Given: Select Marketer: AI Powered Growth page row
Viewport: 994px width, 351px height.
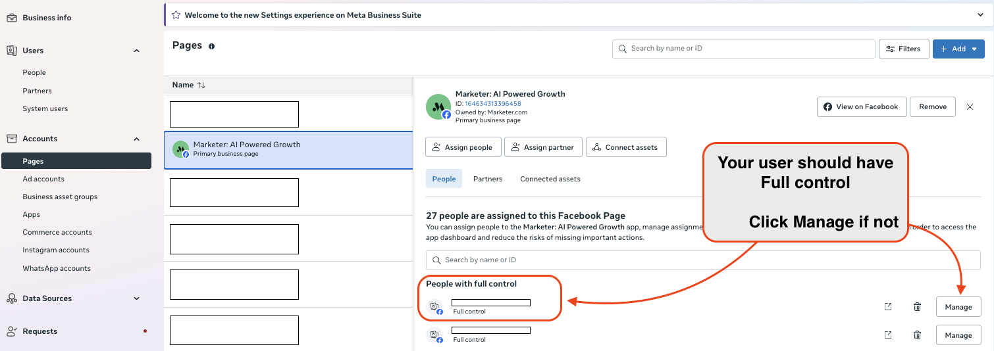Looking at the screenshot, I should pyautogui.click(x=288, y=150).
